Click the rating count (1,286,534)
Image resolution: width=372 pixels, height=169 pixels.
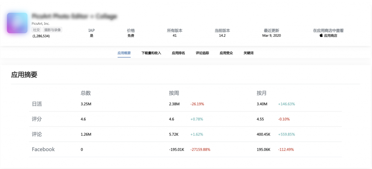point(41,36)
